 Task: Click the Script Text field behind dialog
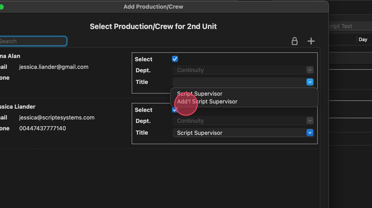pyautogui.click(x=345, y=26)
